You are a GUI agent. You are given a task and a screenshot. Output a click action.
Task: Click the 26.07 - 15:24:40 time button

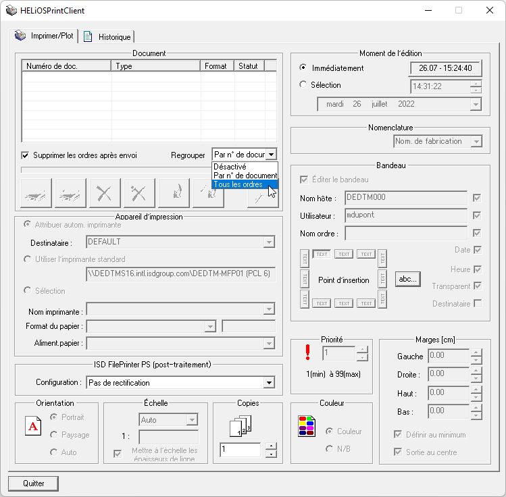click(445, 68)
